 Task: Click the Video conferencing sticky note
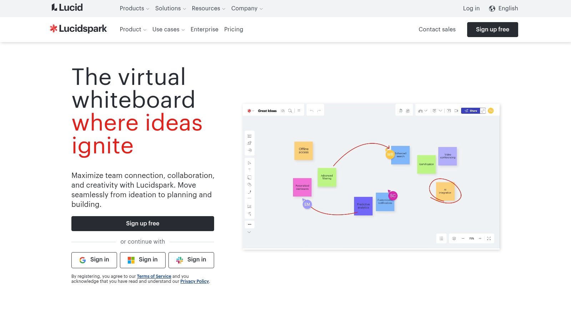pos(448,156)
